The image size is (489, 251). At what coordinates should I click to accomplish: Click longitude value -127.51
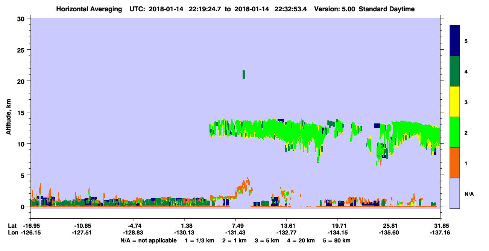82,233
